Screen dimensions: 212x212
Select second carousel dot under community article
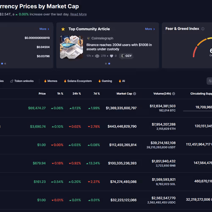click(109, 64)
